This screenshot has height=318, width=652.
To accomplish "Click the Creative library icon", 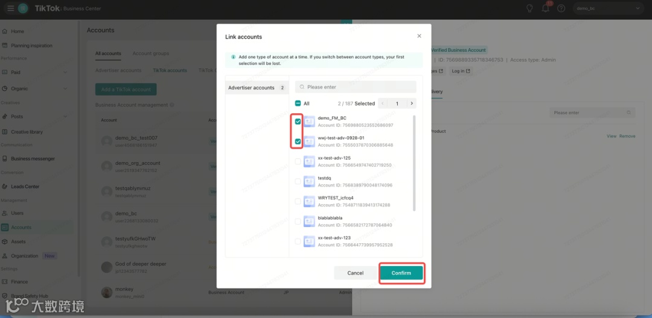I will point(5,132).
